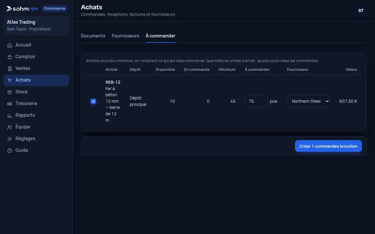The image size is (375, 234).
Task: Uncheck the REB-12 row checkbox
Action: [x=93, y=101]
